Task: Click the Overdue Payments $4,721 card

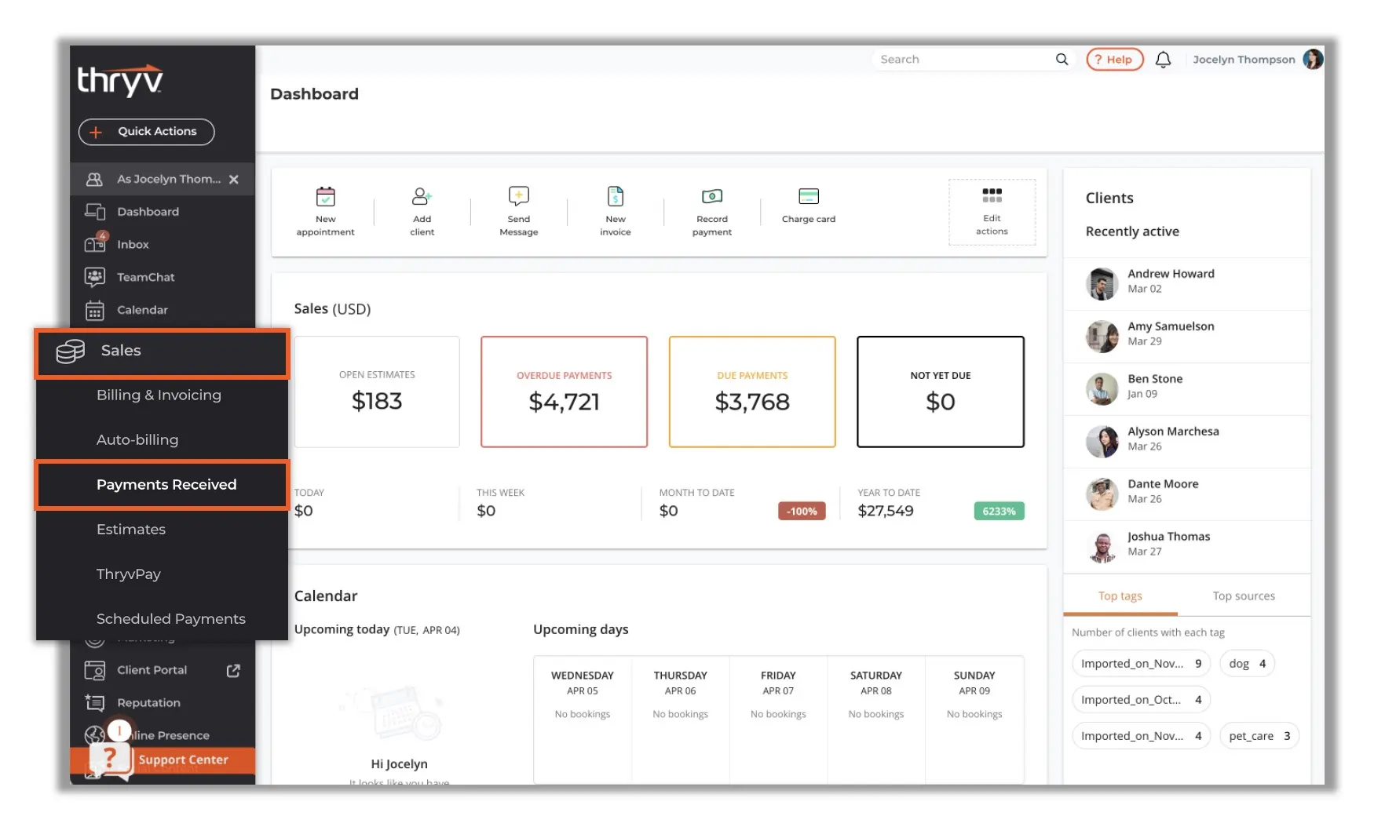Action: tap(565, 392)
